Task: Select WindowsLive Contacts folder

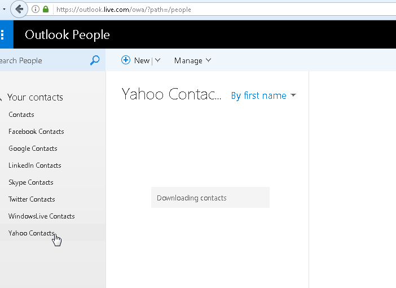Action: tap(41, 216)
